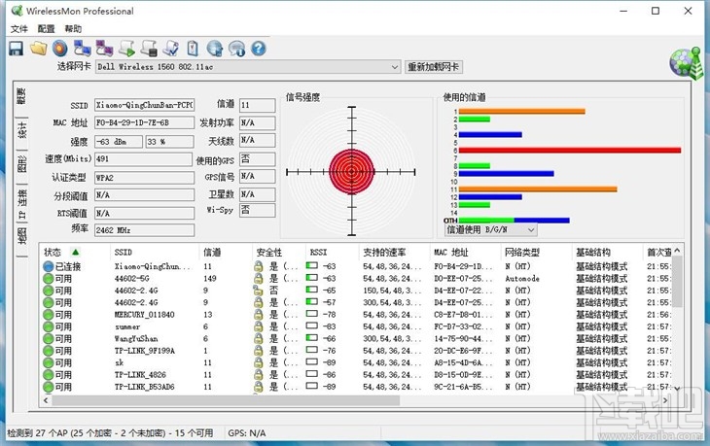Stop logging with the black square scroll icon
710x446 pixels.
(x=149, y=49)
